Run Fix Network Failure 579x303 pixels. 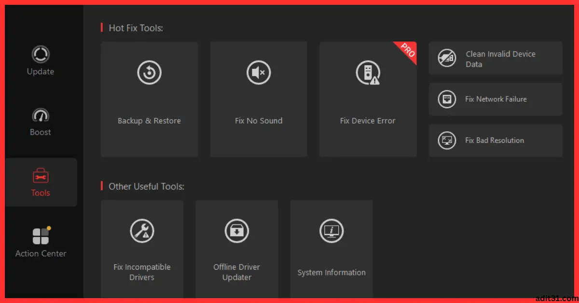pos(496,99)
